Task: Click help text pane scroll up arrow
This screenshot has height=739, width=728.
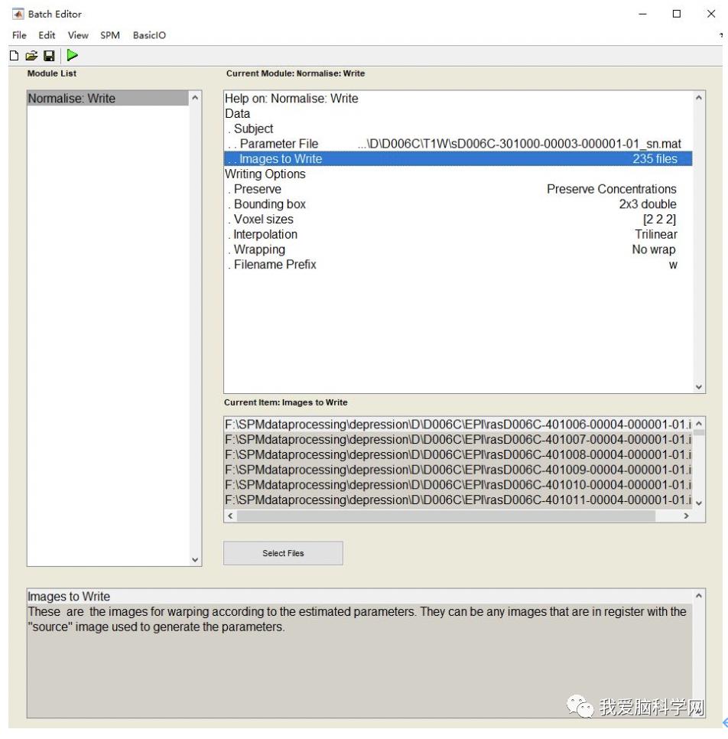Action: click(699, 596)
